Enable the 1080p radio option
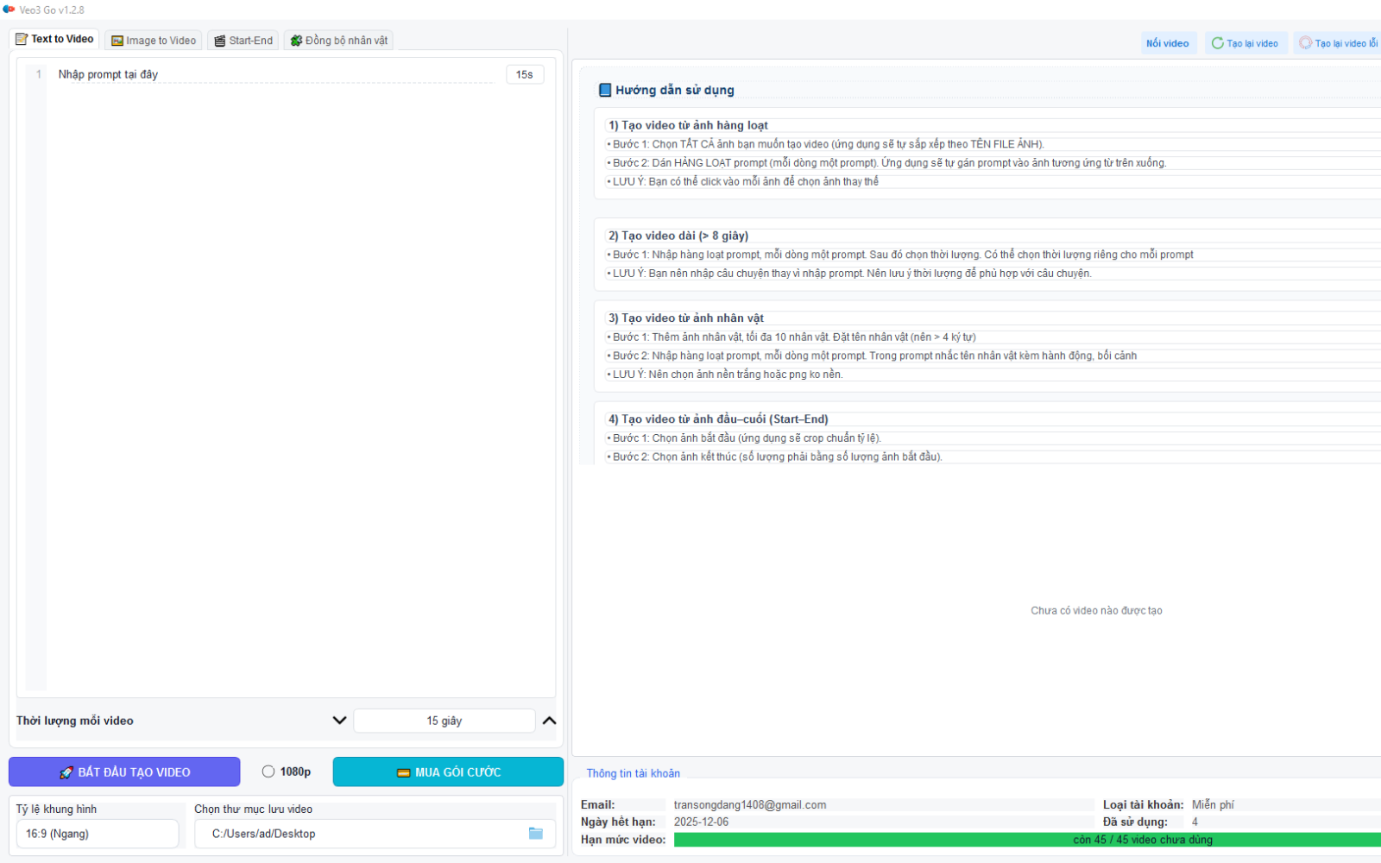The image size is (1381, 863). [x=268, y=772]
